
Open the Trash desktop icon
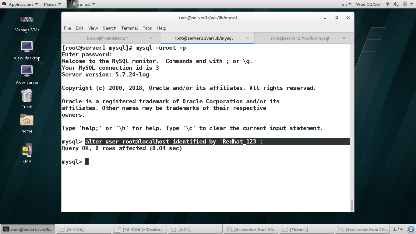coord(27,99)
